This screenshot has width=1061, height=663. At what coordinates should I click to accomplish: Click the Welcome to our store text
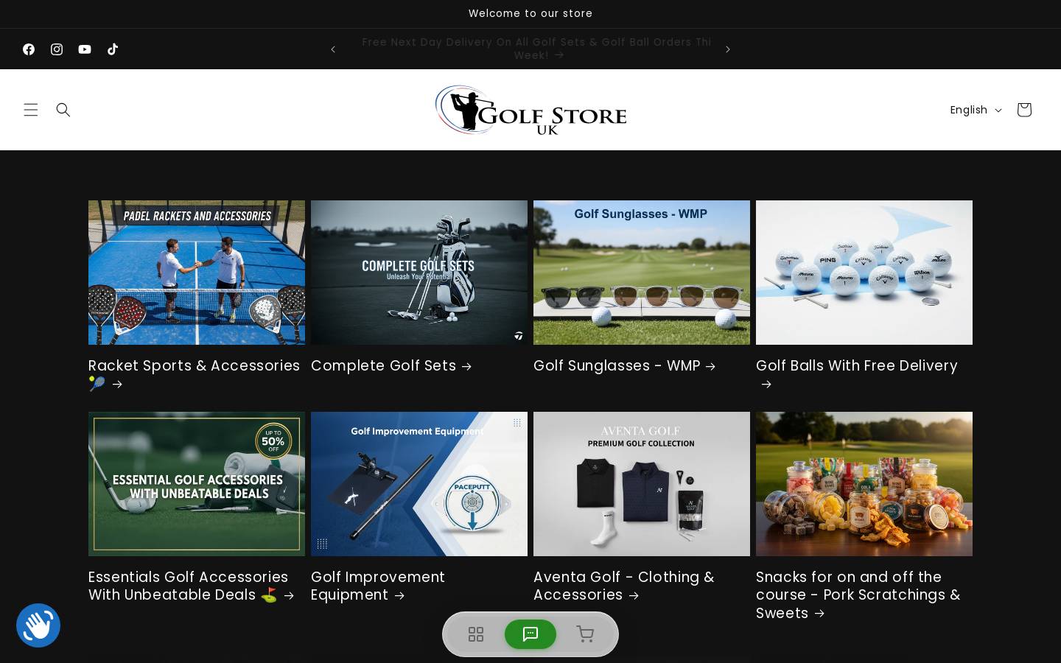pyautogui.click(x=530, y=13)
